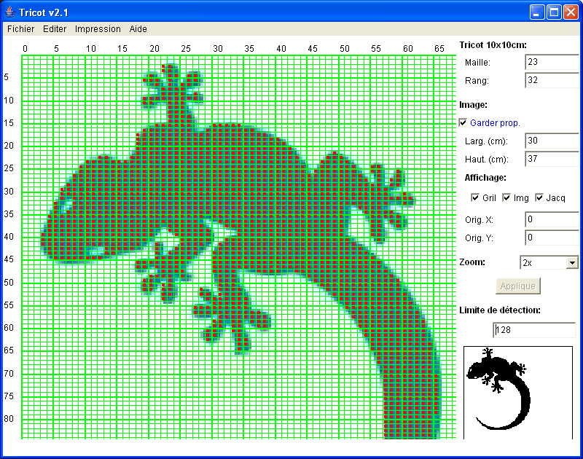
Task: Click column ruler number 30
Action: pos(218,49)
